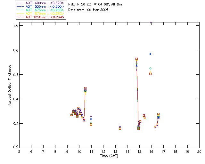Screen dimensions: 205x164
Task: Click the 'Aerosol Optical Thickness' y-axis title
Action: tap(10, 85)
